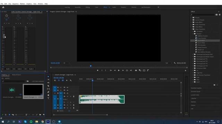The image size is (222, 124).
Task: Switch Project panel to list view
Action: click(x=6, y=115)
